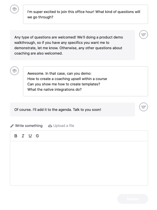
Task: Switch to the Write something tab
Action: [x=29, y=126]
